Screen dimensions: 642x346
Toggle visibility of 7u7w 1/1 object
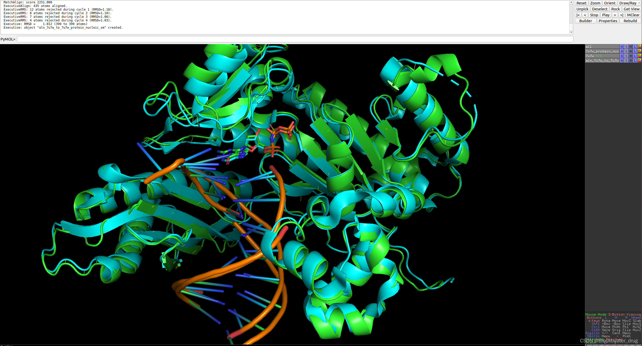click(602, 56)
